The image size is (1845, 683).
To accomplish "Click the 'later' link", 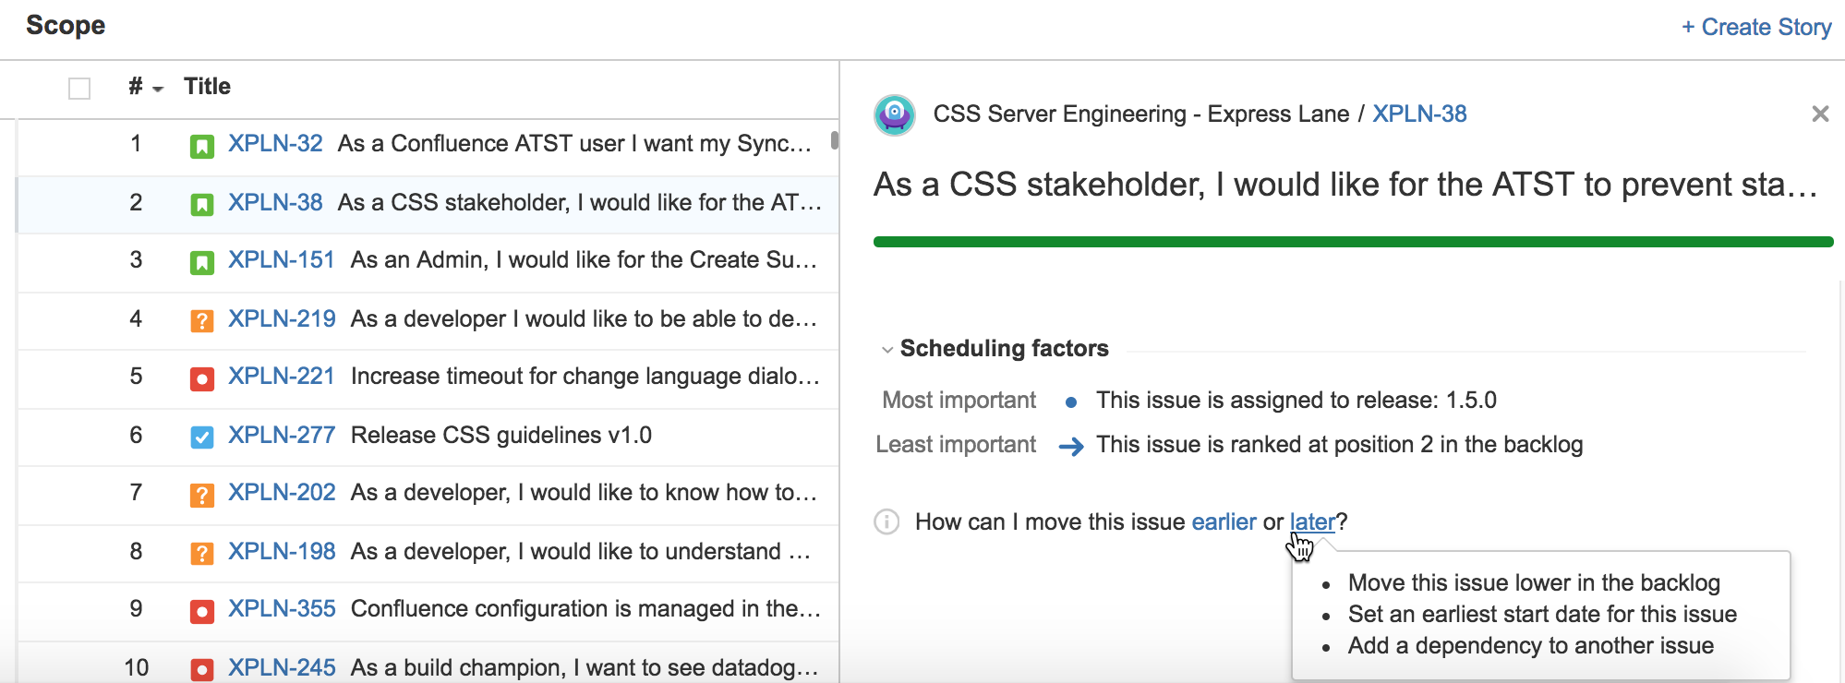I will tap(1312, 521).
